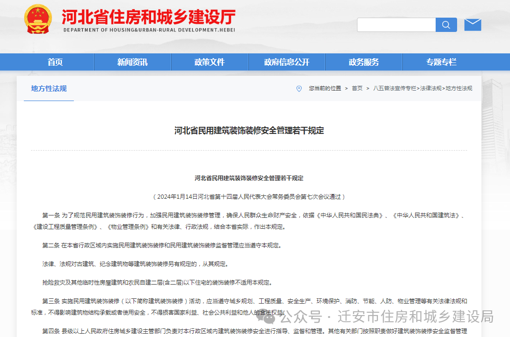Open the 专题专栏 menu item
This screenshot has height=337, width=510.
[441, 62]
